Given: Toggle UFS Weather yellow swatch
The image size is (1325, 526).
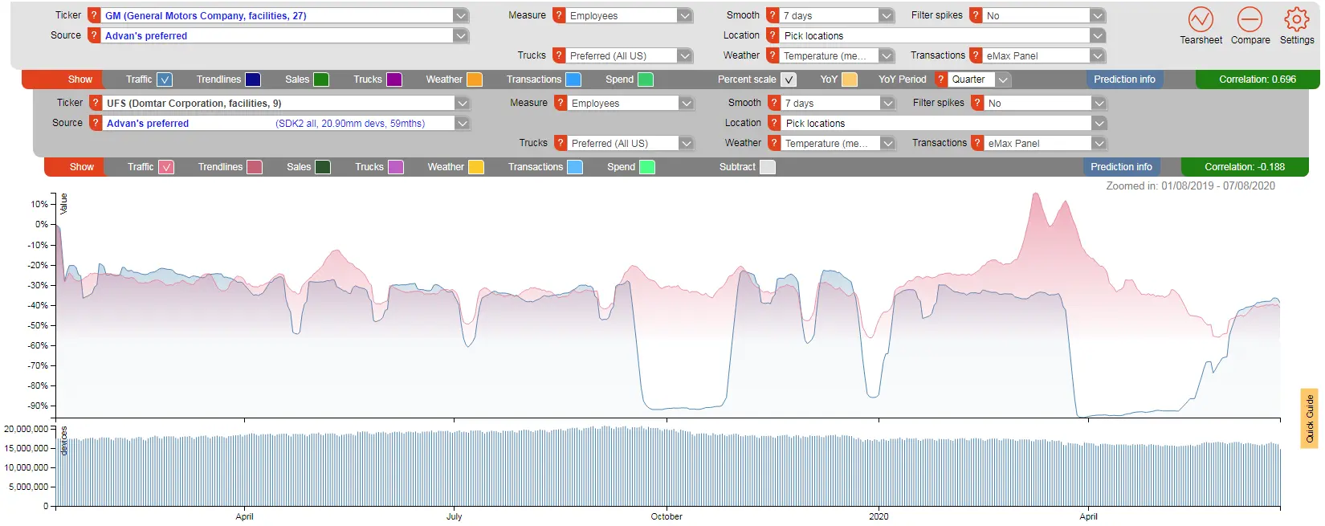Looking at the screenshot, I should tap(476, 167).
